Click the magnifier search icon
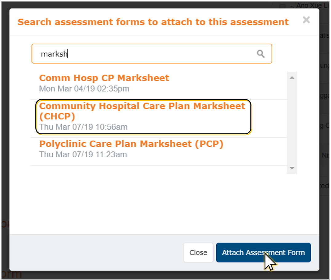The width and height of the screenshot is (331, 280). (261, 54)
